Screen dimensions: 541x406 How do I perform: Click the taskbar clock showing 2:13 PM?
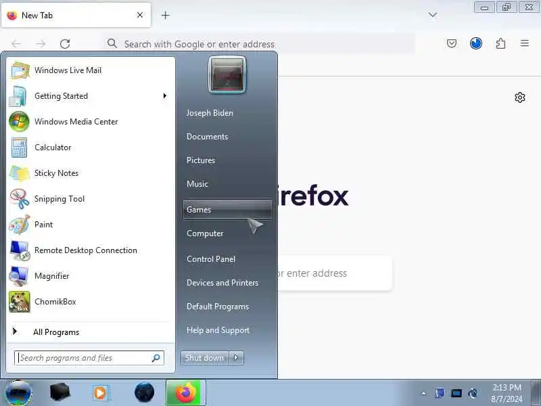(x=507, y=393)
